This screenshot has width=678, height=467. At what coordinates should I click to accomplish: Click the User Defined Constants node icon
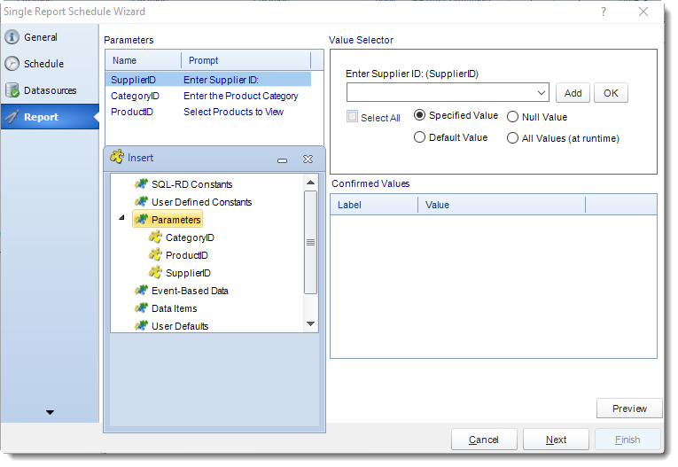point(141,202)
